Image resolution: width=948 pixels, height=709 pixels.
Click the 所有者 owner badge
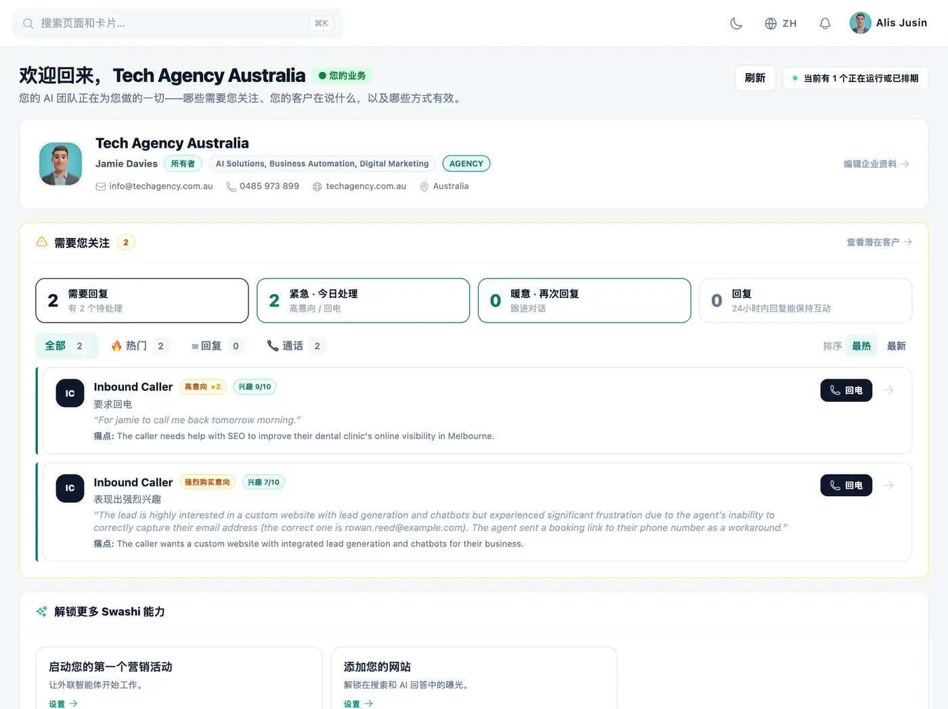[x=183, y=163]
